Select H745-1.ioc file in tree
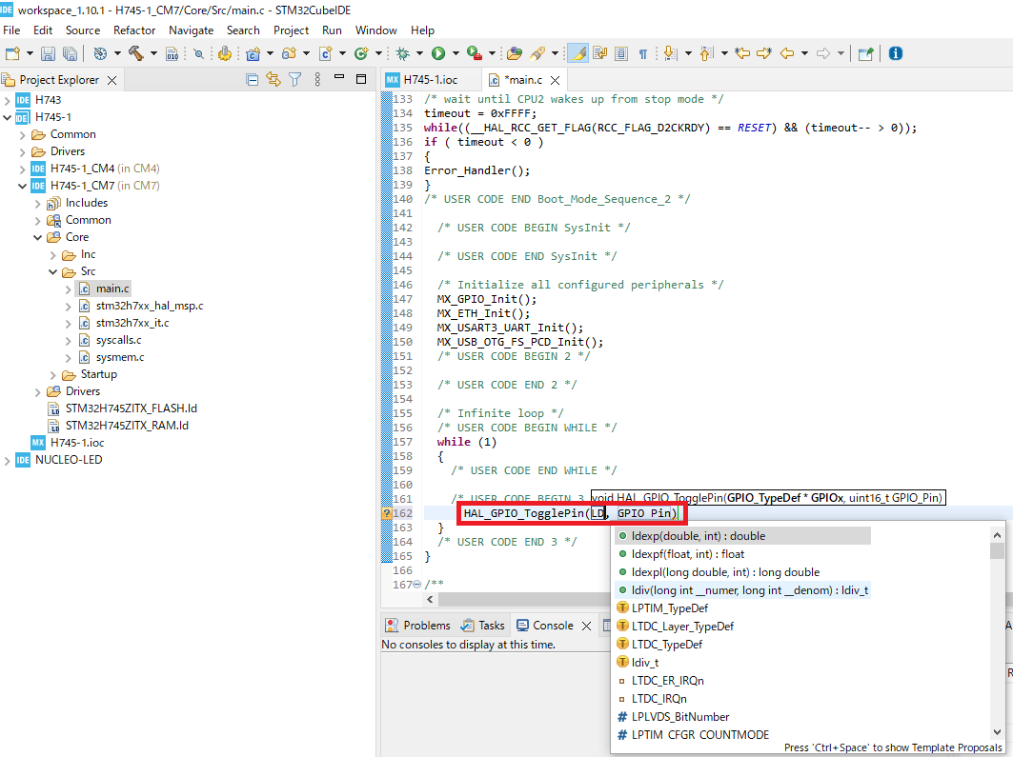This screenshot has height=757, width=1013. [x=77, y=443]
